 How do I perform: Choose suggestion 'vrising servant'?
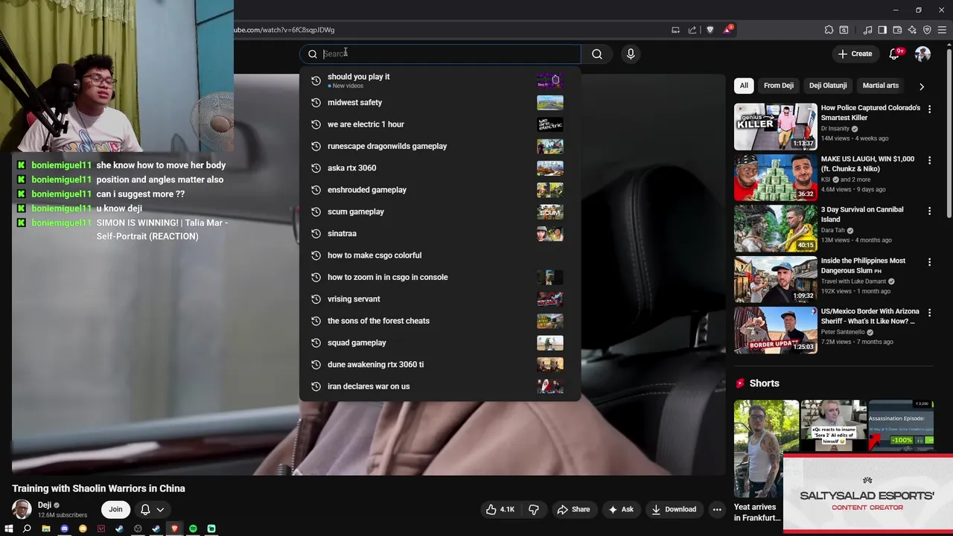click(439, 299)
